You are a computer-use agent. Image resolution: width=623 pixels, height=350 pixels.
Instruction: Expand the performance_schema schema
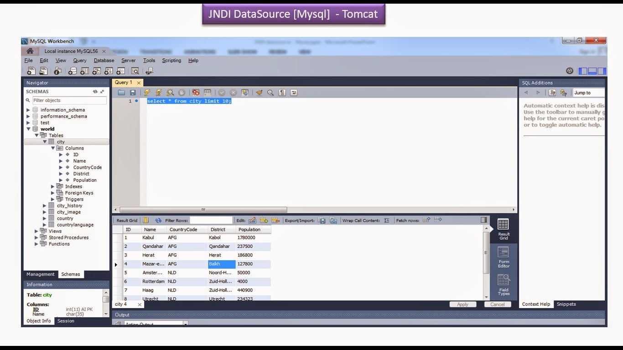[28, 116]
